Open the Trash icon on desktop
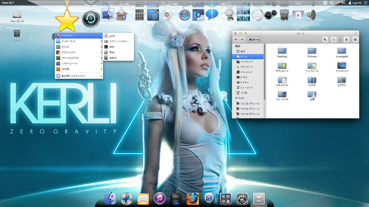This screenshot has height=207, width=369. click(17, 35)
